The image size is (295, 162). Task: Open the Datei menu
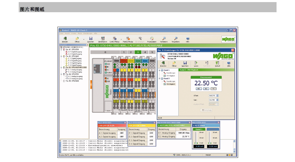62,33
